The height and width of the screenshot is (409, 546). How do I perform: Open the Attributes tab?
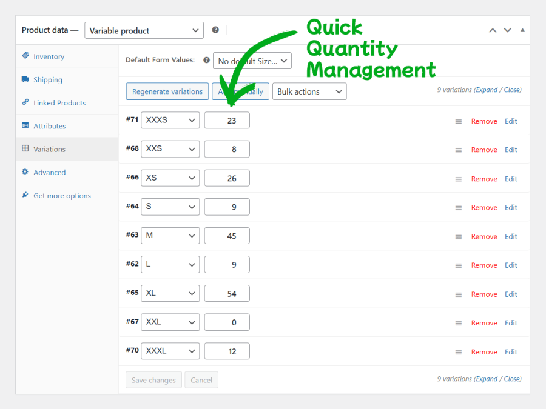coord(49,126)
